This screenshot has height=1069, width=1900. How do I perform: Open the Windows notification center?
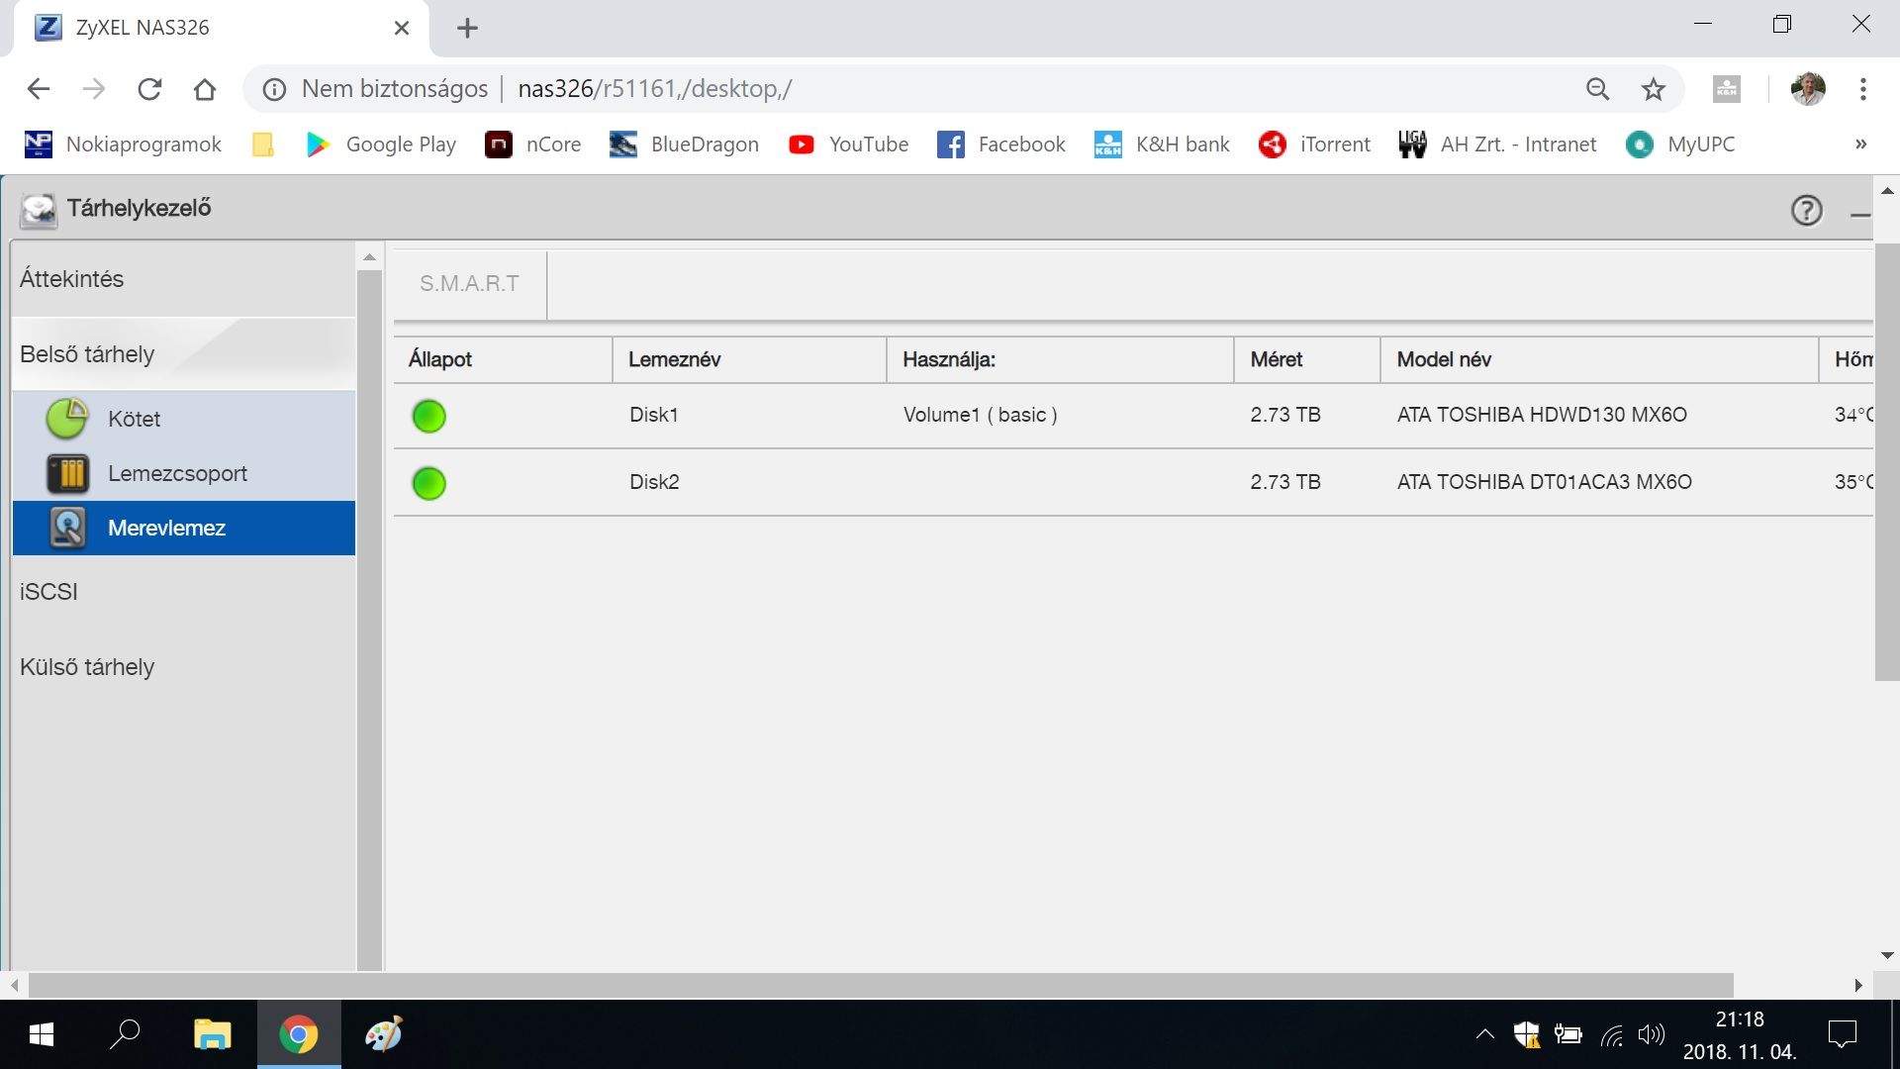point(1843,1034)
